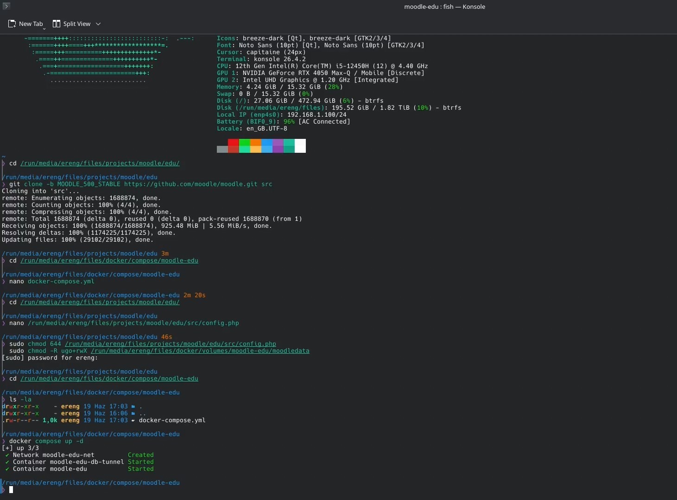Screen dimensions: 677x500
Task: Click the 'Swap: 0 B / 15.32 GiB' line
Action: [x=265, y=94]
